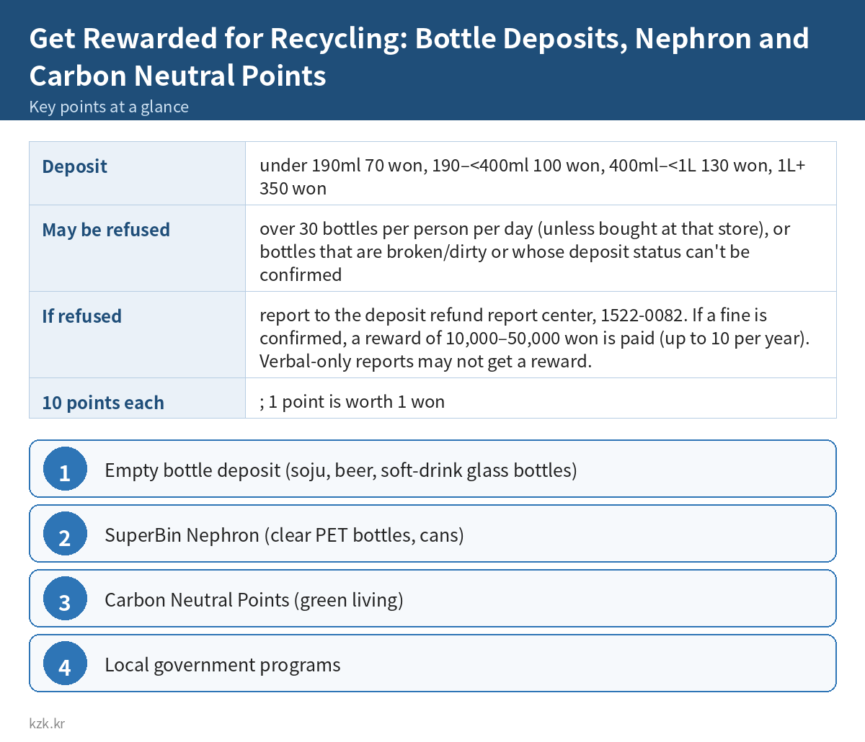Click the number 4 circle badge
The height and width of the screenshot is (742, 865).
tap(65, 663)
